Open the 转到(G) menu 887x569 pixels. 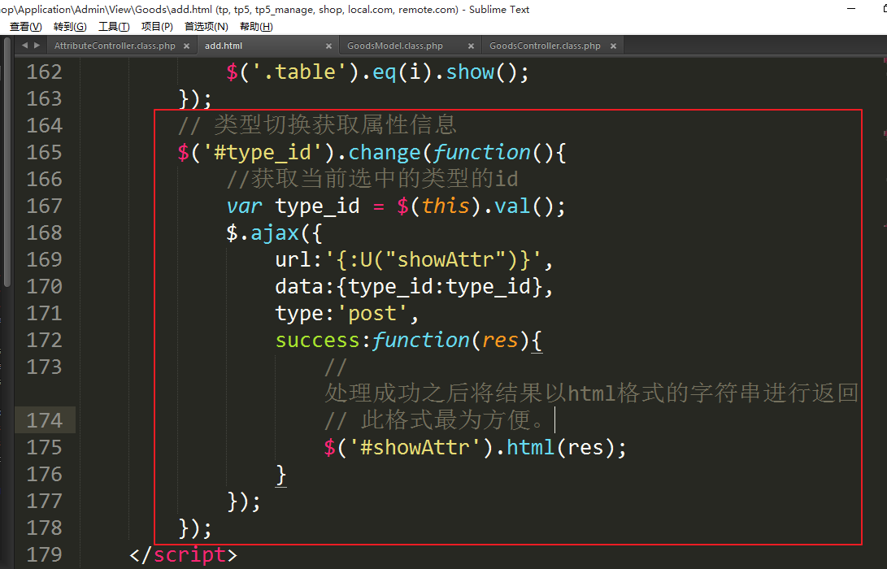70,27
